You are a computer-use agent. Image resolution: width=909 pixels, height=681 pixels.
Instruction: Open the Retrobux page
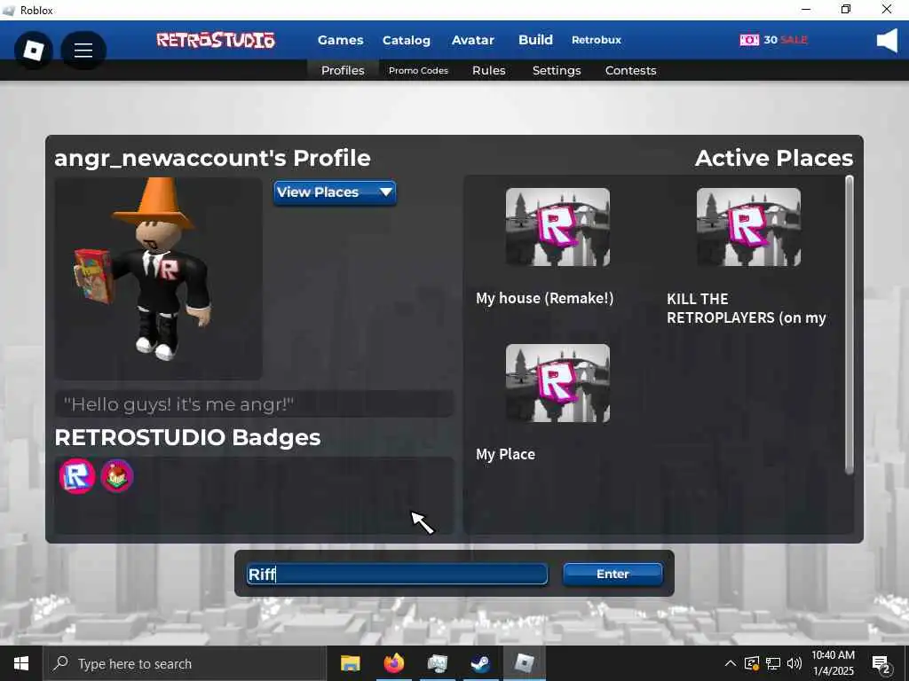click(597, 40)
